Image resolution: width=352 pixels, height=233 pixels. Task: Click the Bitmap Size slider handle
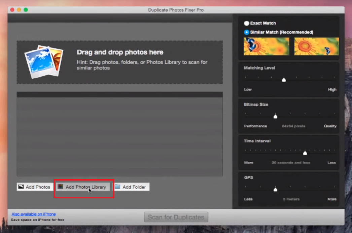276,116
